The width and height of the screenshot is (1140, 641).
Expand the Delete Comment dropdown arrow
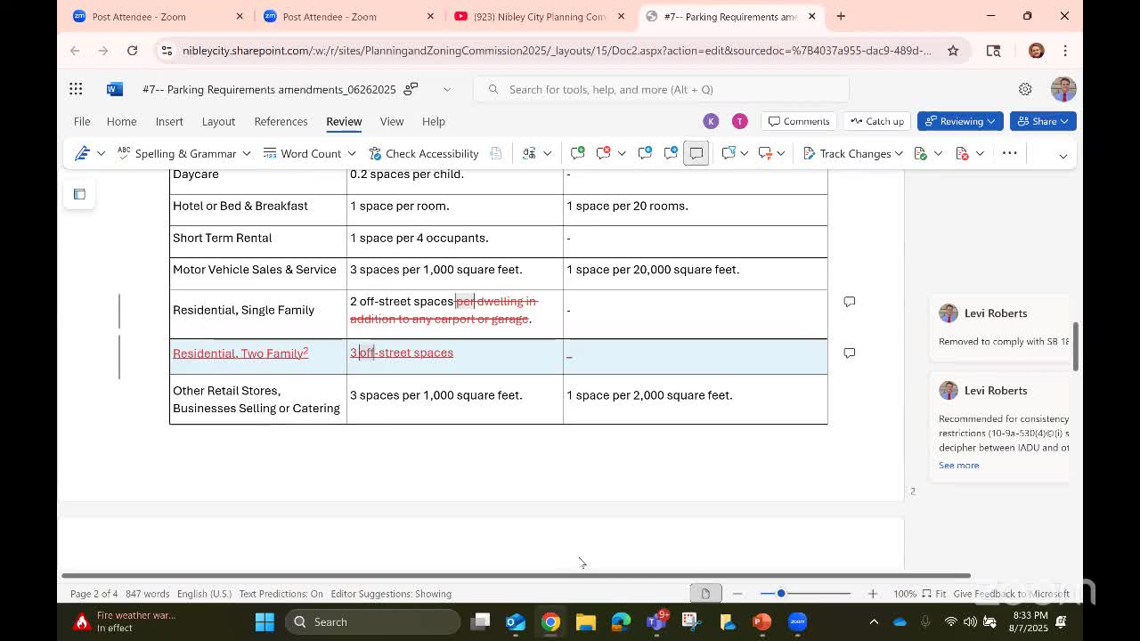(622, 153)
